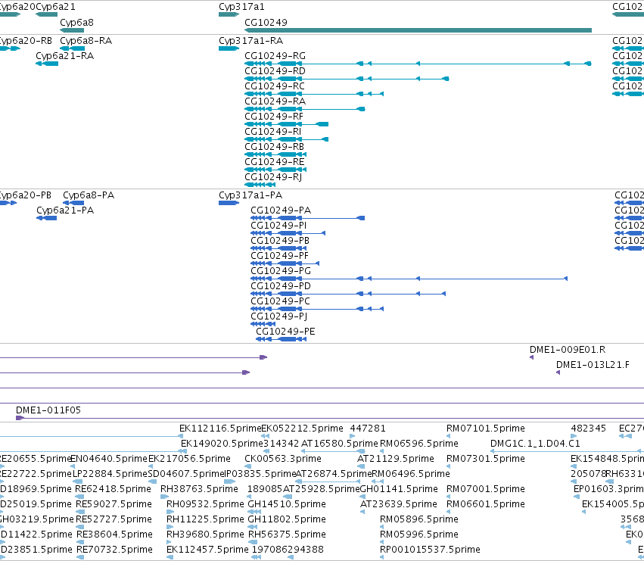Select the Cyp6a8 gene arrow
The height and width of the screenshot is (561, 644).
(72, 30)
